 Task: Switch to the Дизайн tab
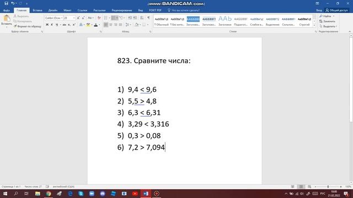pos(53,10)
